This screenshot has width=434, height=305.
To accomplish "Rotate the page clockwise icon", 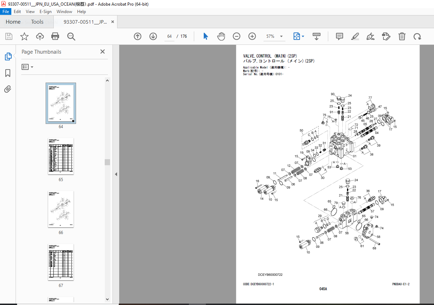I will pyautogui.click(x=417, y=36).
